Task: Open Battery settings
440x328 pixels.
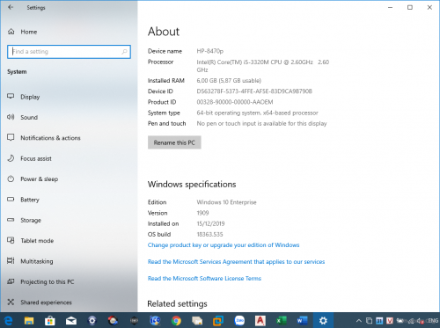Action: coord(30,200)
